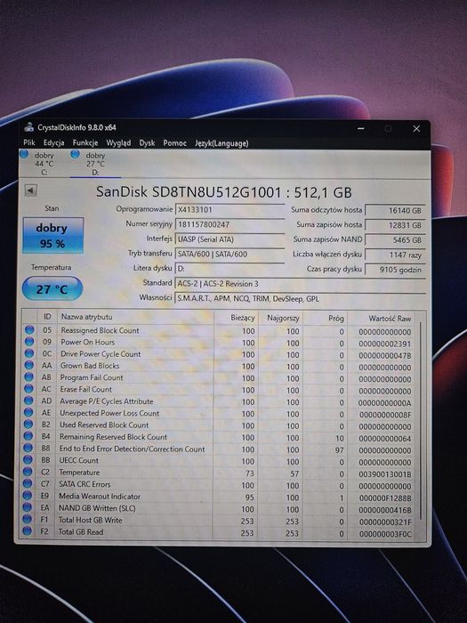
Task: Open the Edycja menu
Action: pos(53,142)
